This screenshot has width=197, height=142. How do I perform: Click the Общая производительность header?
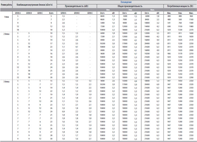click(130, 6)
